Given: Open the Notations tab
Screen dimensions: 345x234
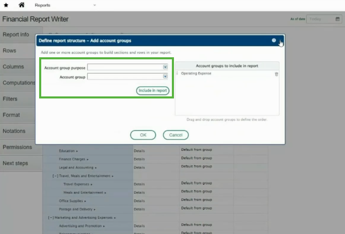Looking at the screenshot, I should pos(18,131).
